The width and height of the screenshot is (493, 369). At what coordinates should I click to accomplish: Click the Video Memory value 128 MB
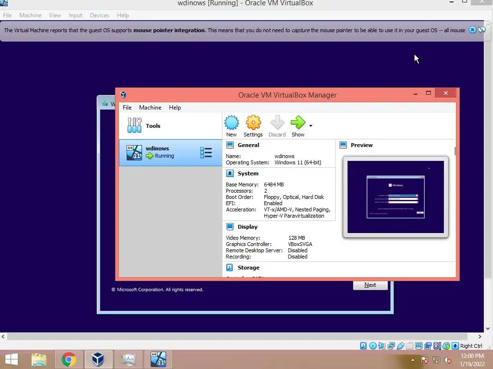(x=297, y=238)
